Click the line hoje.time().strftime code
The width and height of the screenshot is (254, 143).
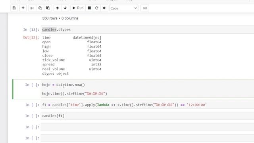coord(75,94)
